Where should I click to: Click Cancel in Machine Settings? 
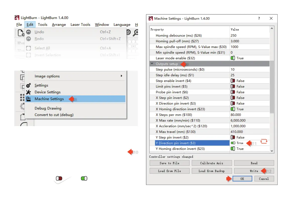pos(264,179)
